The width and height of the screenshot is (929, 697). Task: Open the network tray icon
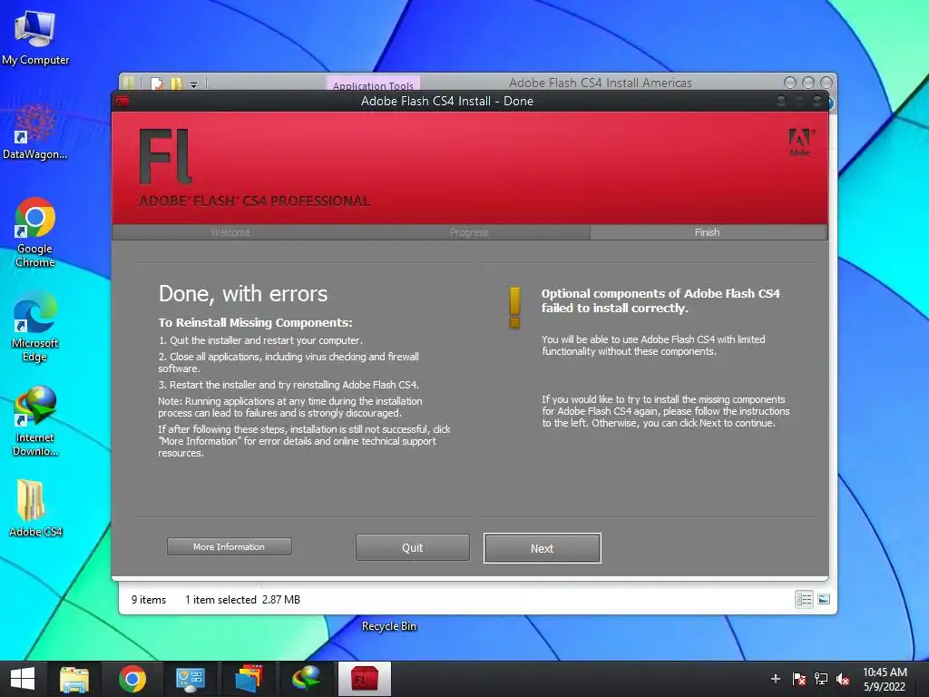click(820, 679)
